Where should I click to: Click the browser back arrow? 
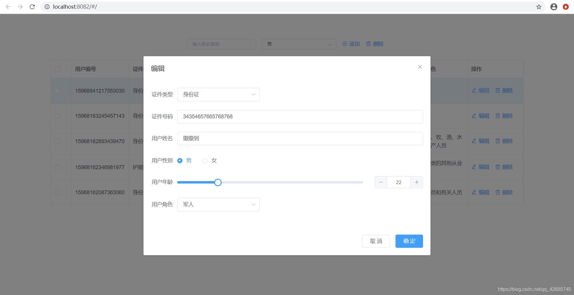8,7
